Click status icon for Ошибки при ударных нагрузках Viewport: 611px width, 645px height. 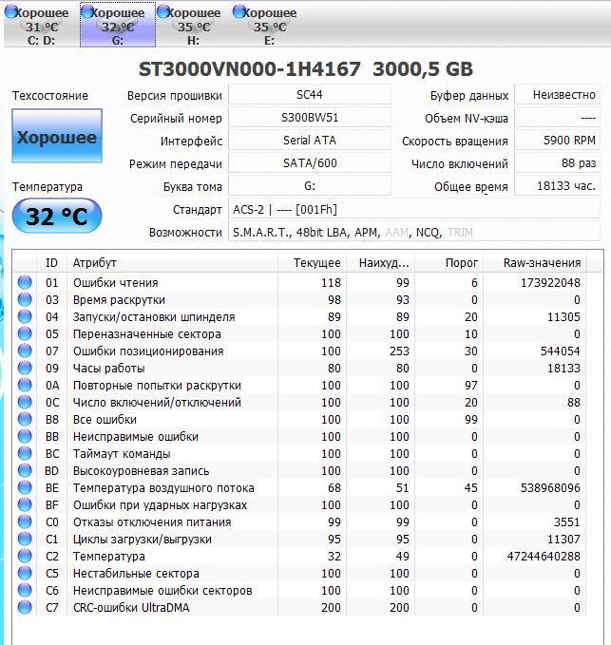point(25,504)
